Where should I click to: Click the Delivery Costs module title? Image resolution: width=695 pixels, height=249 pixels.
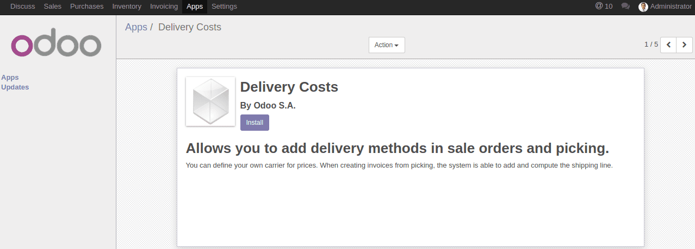289,87
